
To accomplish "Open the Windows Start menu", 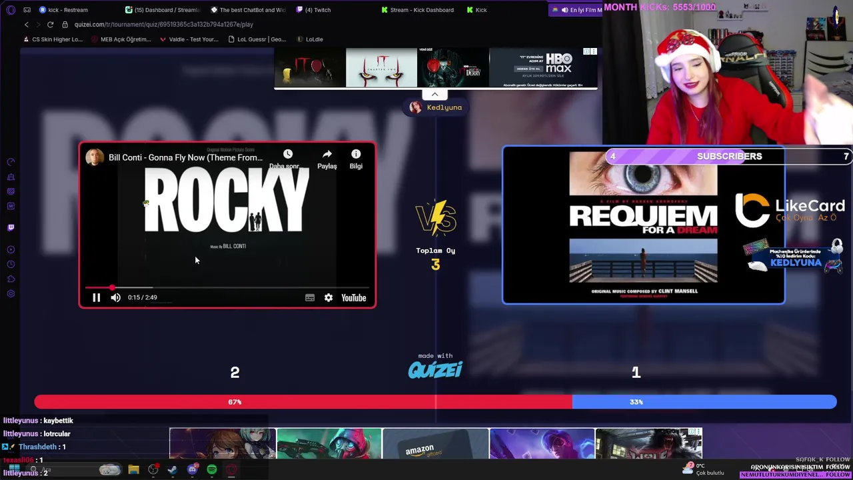I will (14, 470).
